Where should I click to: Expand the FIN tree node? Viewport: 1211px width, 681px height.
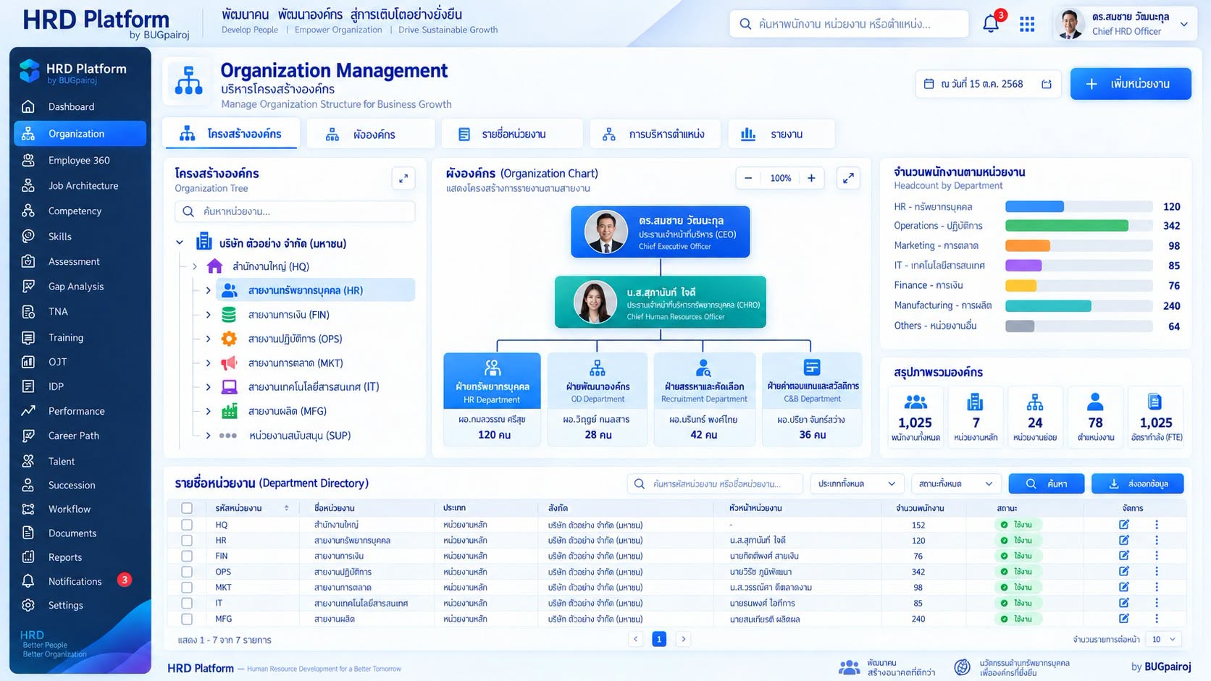208,315
